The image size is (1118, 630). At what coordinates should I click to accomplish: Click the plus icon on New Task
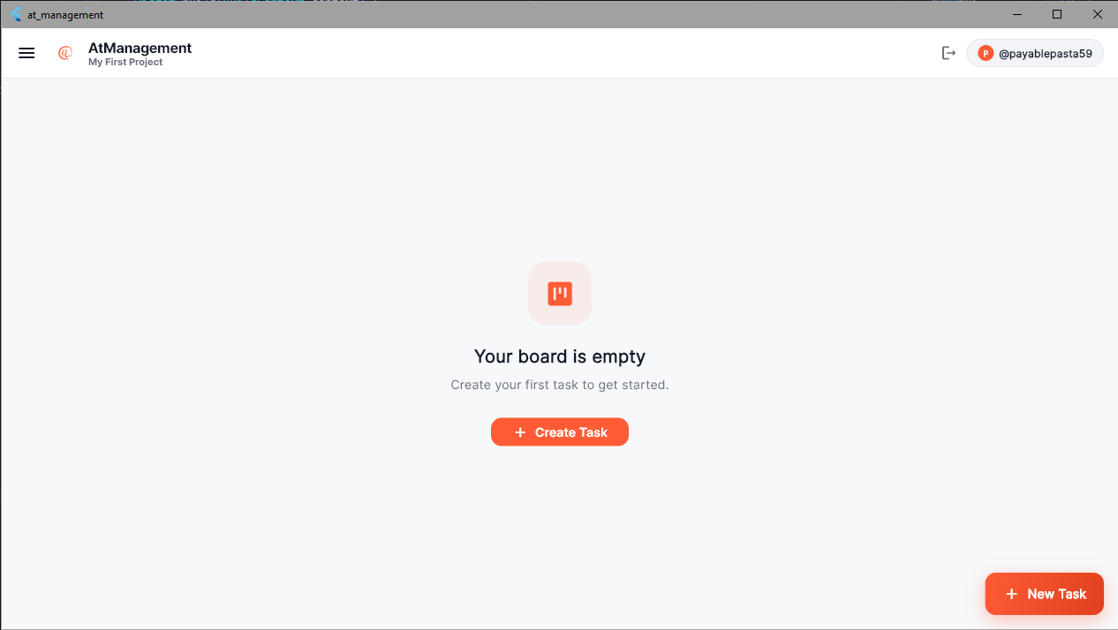[x=1012, y=594]
